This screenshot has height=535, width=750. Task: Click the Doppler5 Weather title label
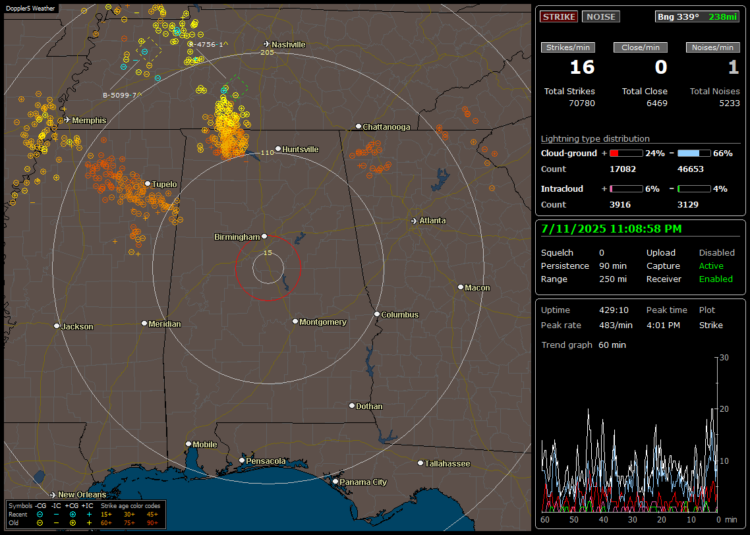30,8
